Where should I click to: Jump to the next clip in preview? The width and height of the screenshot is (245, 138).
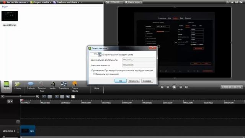click(x=186, y=87)
